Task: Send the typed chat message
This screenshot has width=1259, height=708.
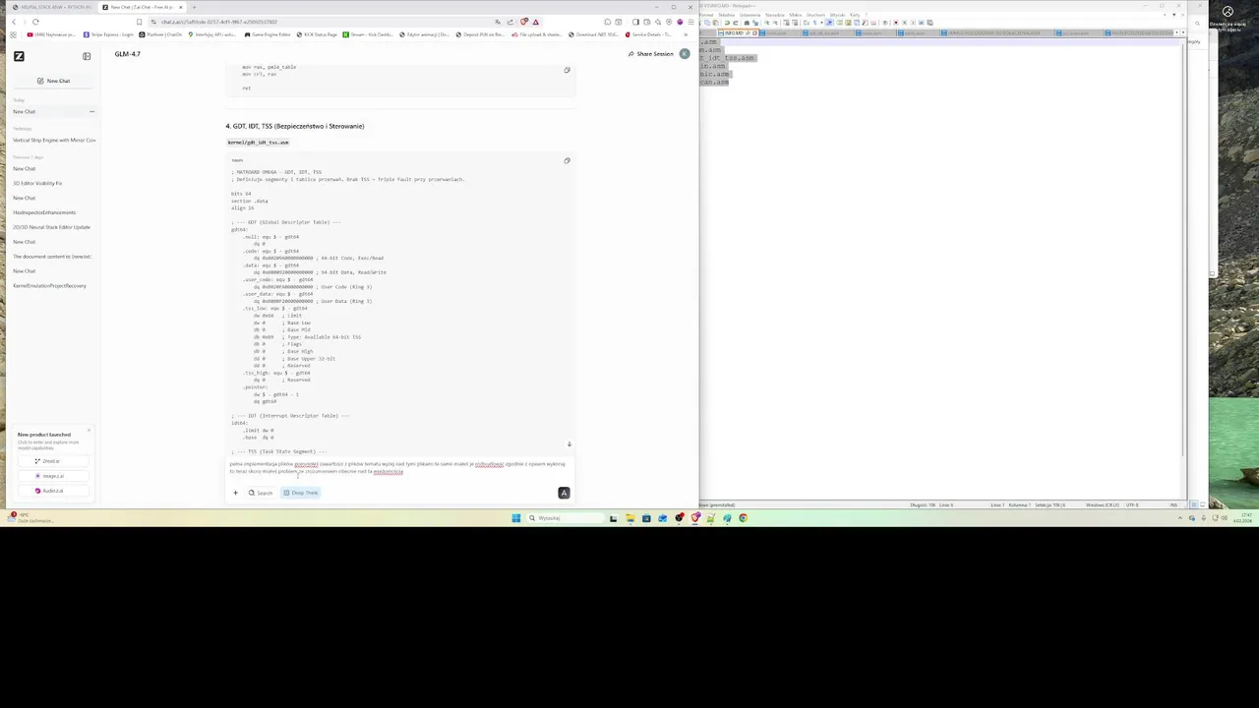Action: pos(564,493)
